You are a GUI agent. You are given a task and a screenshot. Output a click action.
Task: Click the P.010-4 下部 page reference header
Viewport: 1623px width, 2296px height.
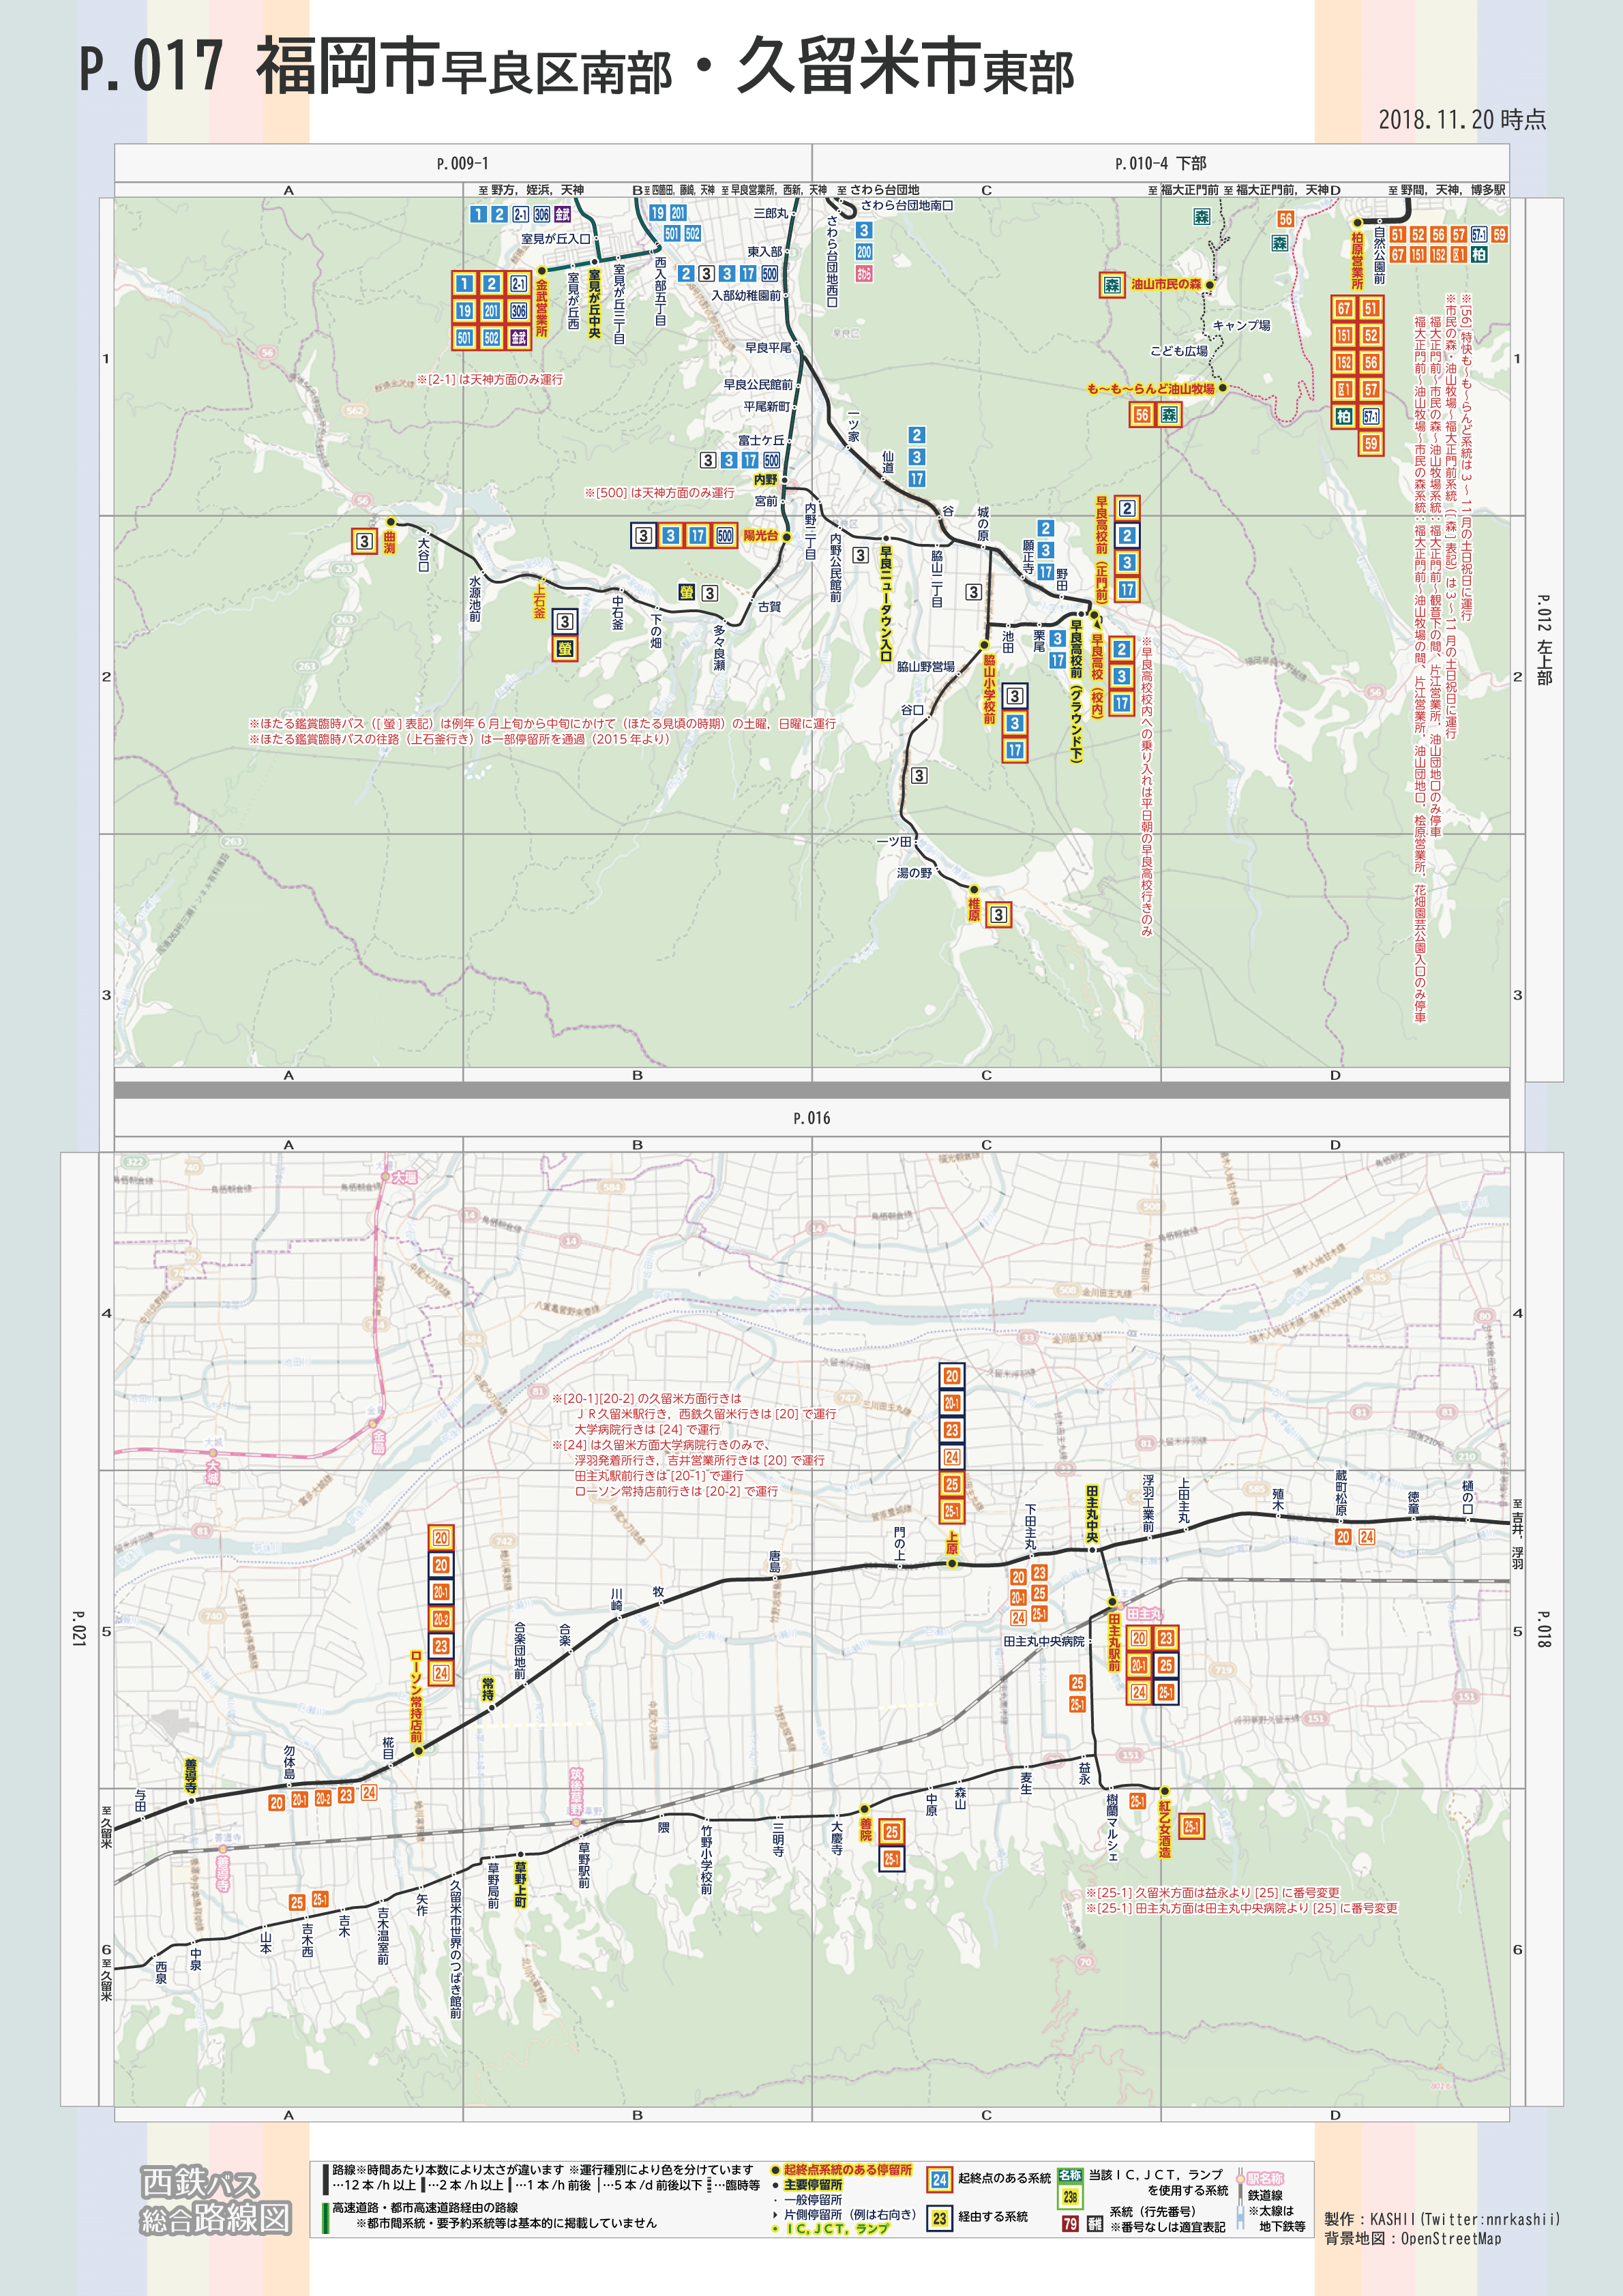coord(1161,163)
